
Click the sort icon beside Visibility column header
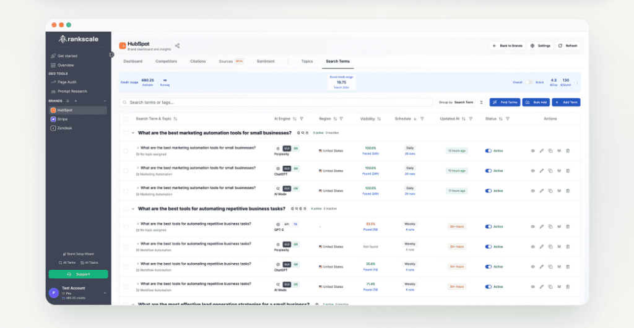(379, 119)
